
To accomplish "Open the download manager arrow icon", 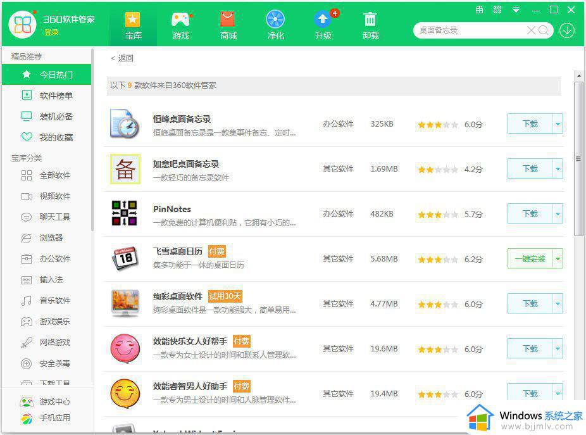I will click(567, 30).
